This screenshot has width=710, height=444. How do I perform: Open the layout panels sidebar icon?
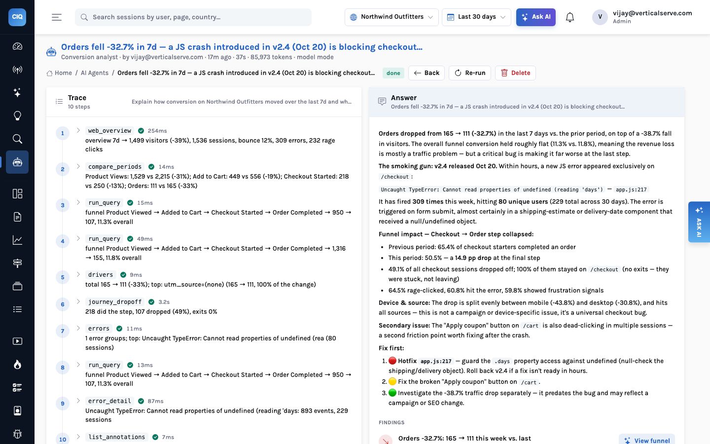pos(17,193)
